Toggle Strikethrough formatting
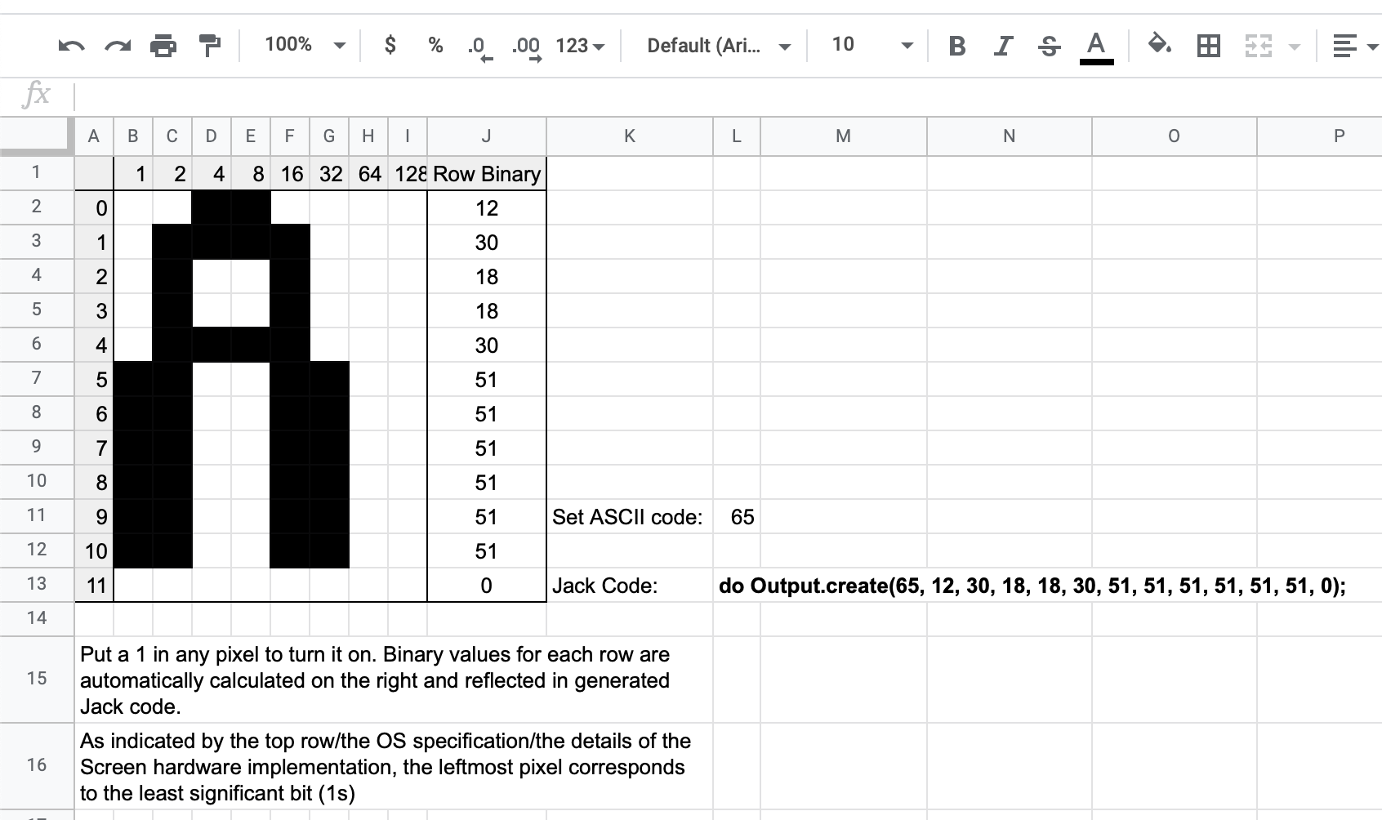1382x820 pixels. click(x=1049, y=46)
